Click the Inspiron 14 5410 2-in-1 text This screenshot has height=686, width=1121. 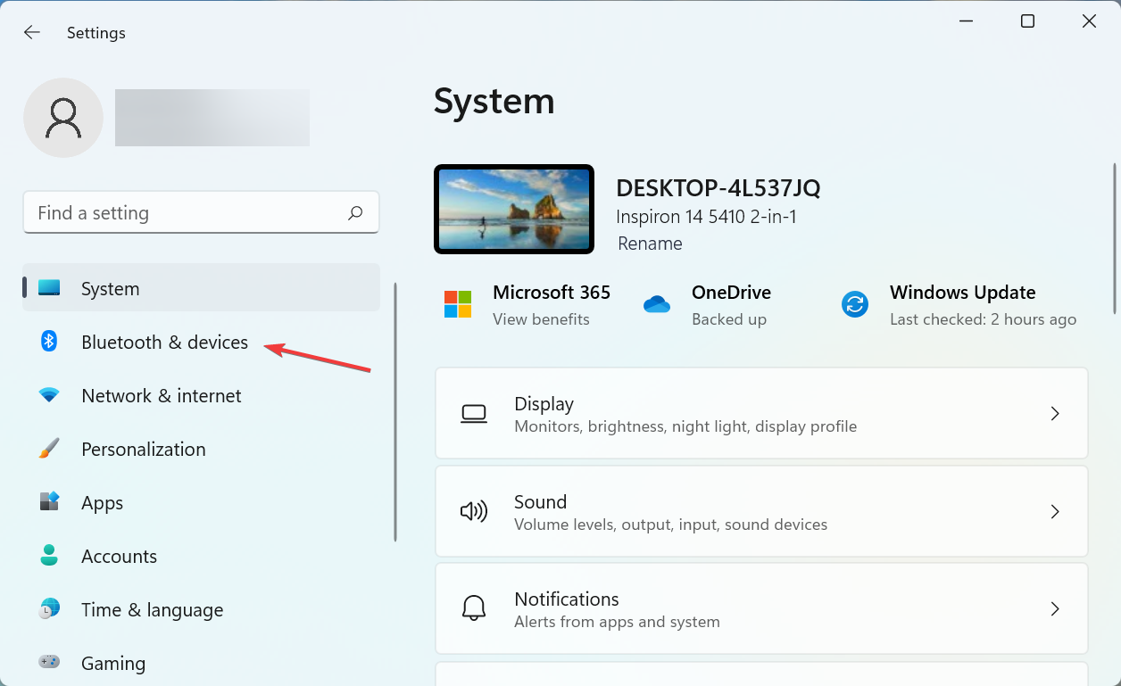pyautogui.click(x=706, y=217)
